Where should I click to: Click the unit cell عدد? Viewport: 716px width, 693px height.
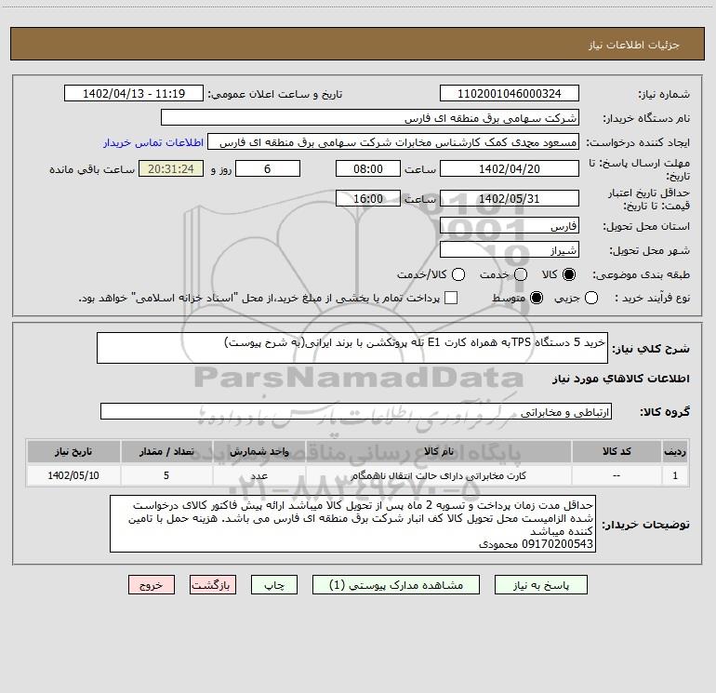click(259, 475)
